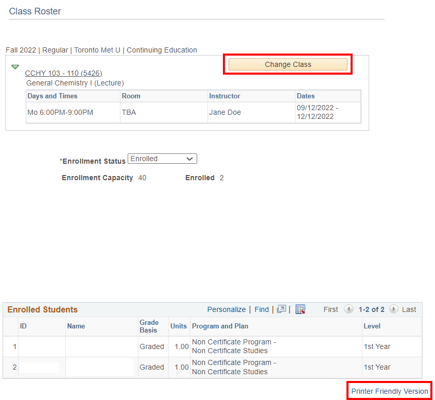Go to next page of students
This screenshot has width=435, height=400.
(394, 309)
